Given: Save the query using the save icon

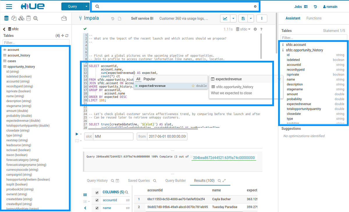Looking at the screenshot, I should point(243,18).
